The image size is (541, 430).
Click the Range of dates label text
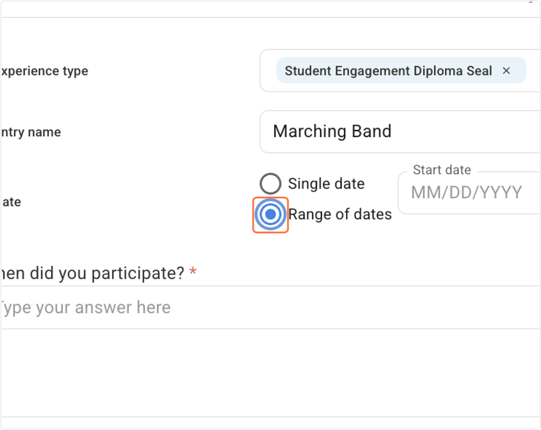pos(340,214)
